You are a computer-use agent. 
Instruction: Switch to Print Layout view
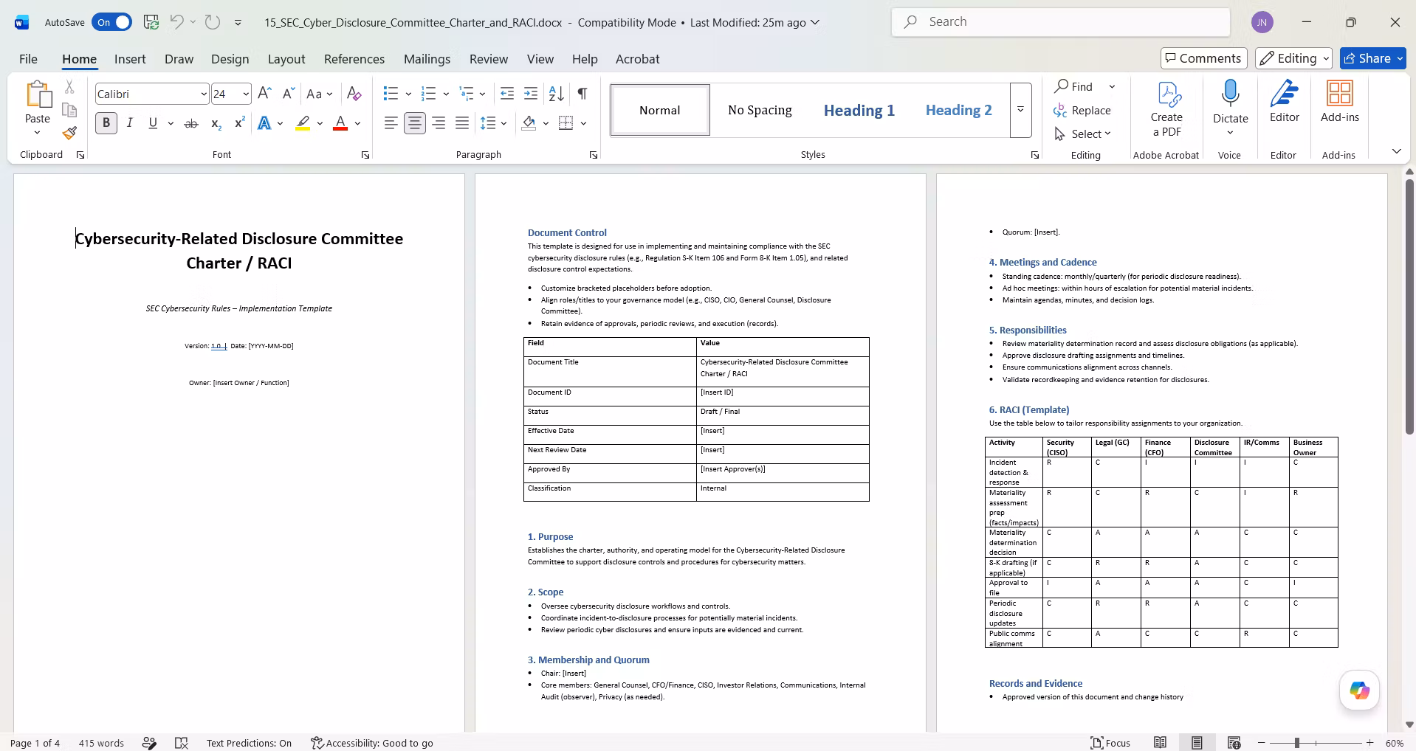(x=1197, y=743)
